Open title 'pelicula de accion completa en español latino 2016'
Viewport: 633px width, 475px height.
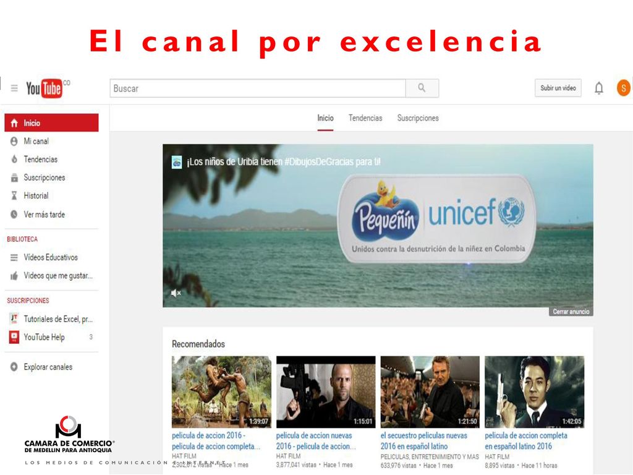[x=526, y=440]
